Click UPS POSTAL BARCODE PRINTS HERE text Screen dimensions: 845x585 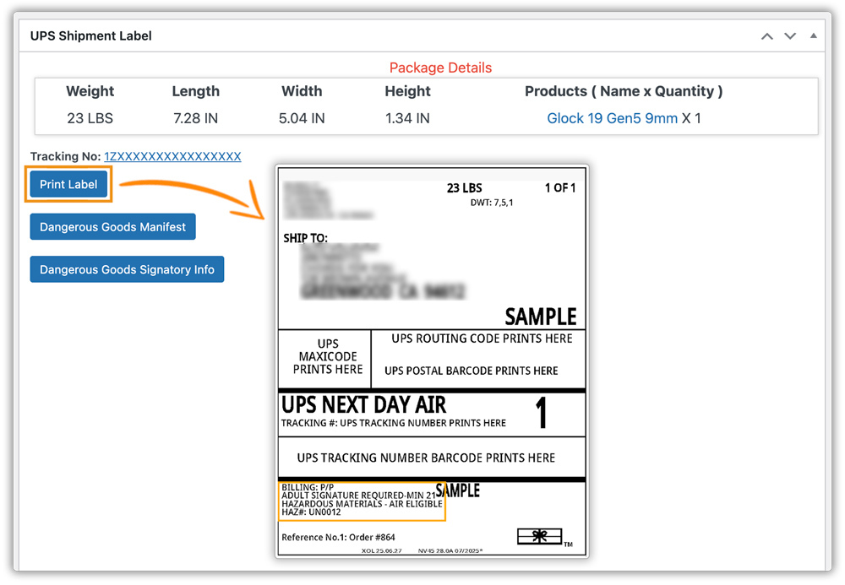tap(471, 371)
